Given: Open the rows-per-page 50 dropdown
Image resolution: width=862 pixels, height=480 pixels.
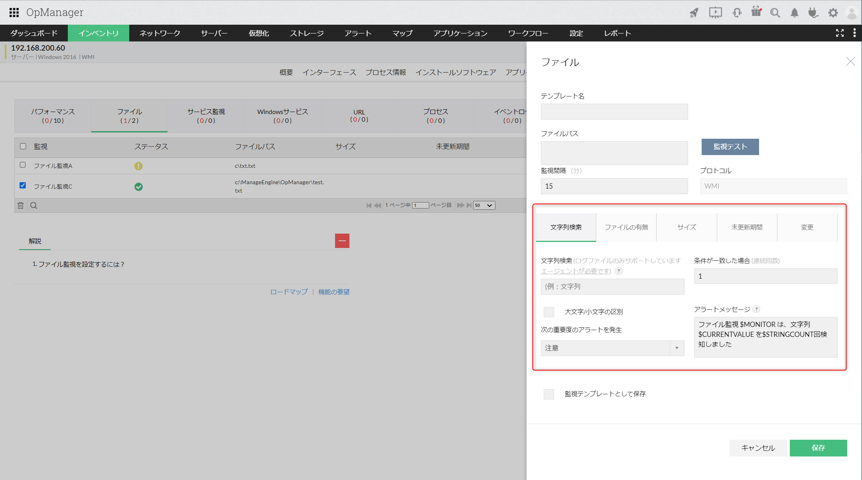Looking at the screenshot, I should (x=484, y=205).
